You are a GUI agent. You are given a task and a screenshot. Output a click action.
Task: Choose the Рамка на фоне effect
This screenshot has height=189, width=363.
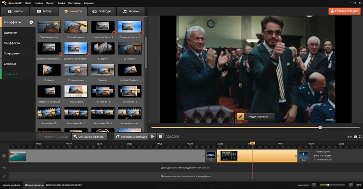point(76,91)
